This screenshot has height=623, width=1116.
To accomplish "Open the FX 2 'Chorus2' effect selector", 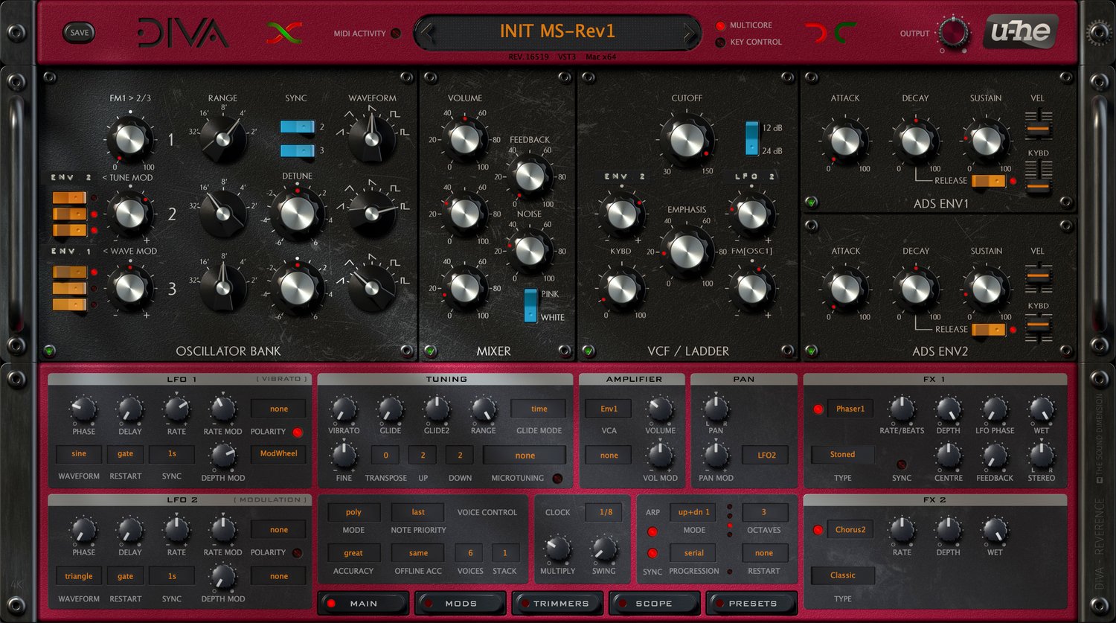I will tap(850, 530).
